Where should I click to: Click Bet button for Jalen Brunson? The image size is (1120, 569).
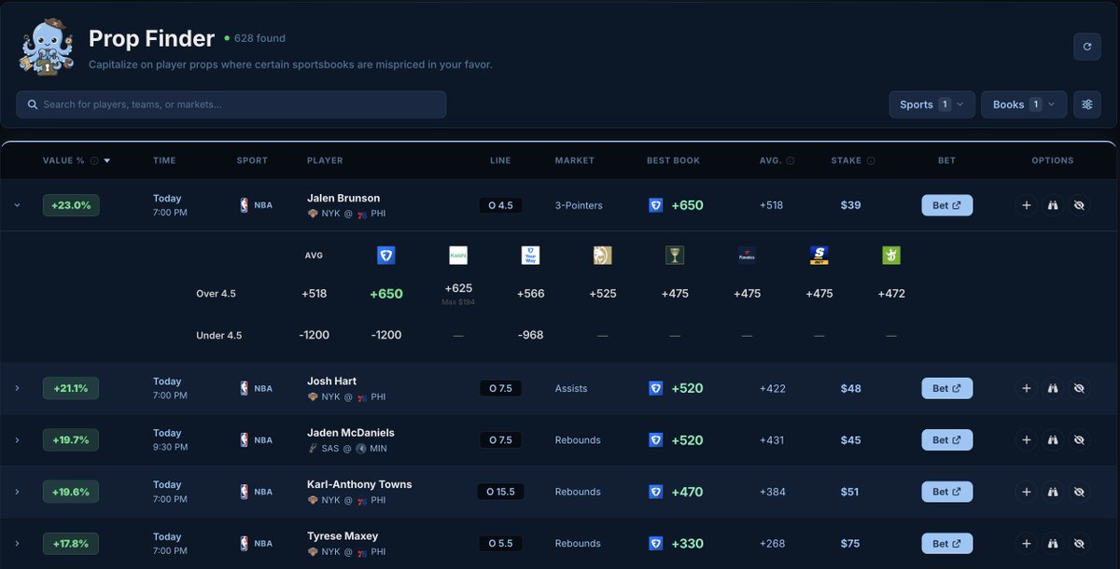946,205
